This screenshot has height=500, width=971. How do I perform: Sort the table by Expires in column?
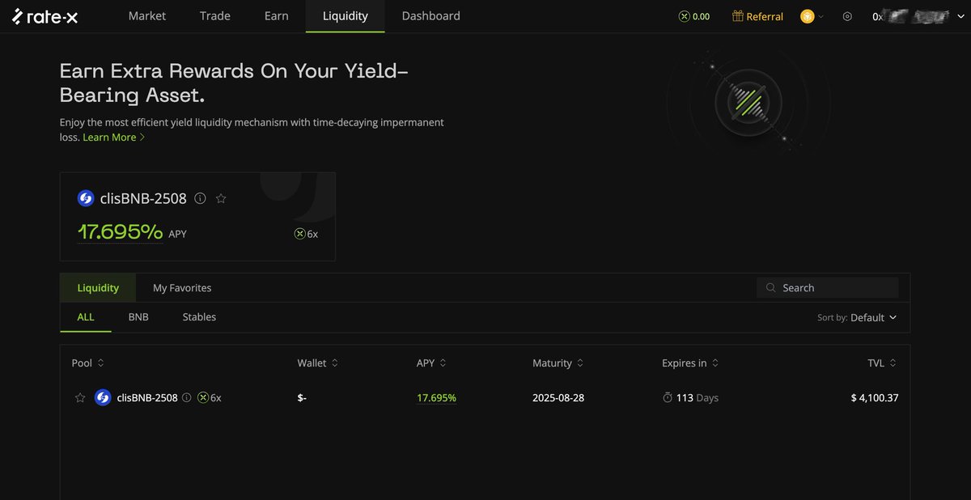(690, 363)
